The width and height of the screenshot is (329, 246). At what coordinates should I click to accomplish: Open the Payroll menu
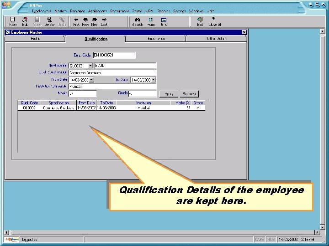[x=137, y=11]
